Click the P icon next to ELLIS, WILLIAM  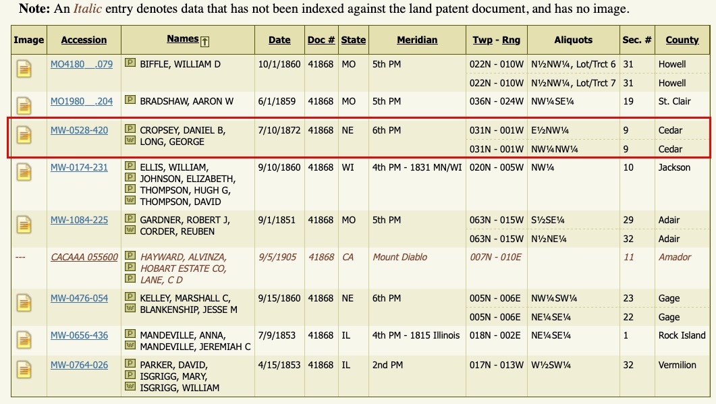click(130, 167)
